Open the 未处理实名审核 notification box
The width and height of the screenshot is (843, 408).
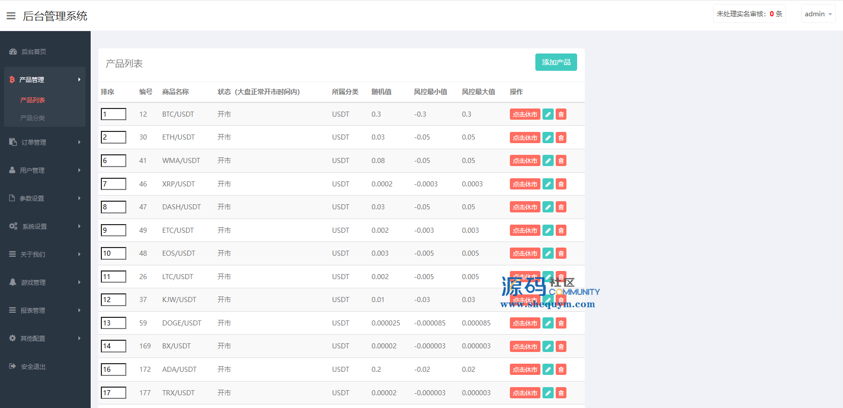pos(749,14)
